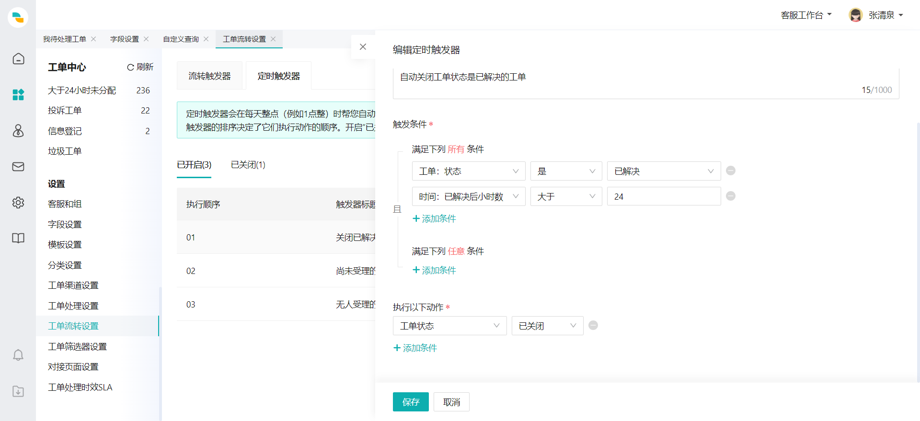Open the mail icon in sidebar
Image resolution: width=920 pixels, height=421 pixels.
point(18,167)
